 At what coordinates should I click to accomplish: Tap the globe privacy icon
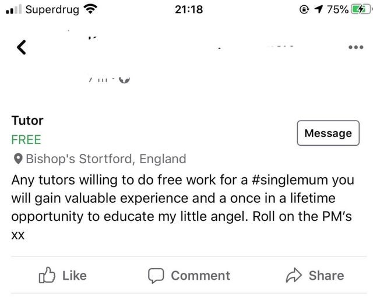click(124, 80)
